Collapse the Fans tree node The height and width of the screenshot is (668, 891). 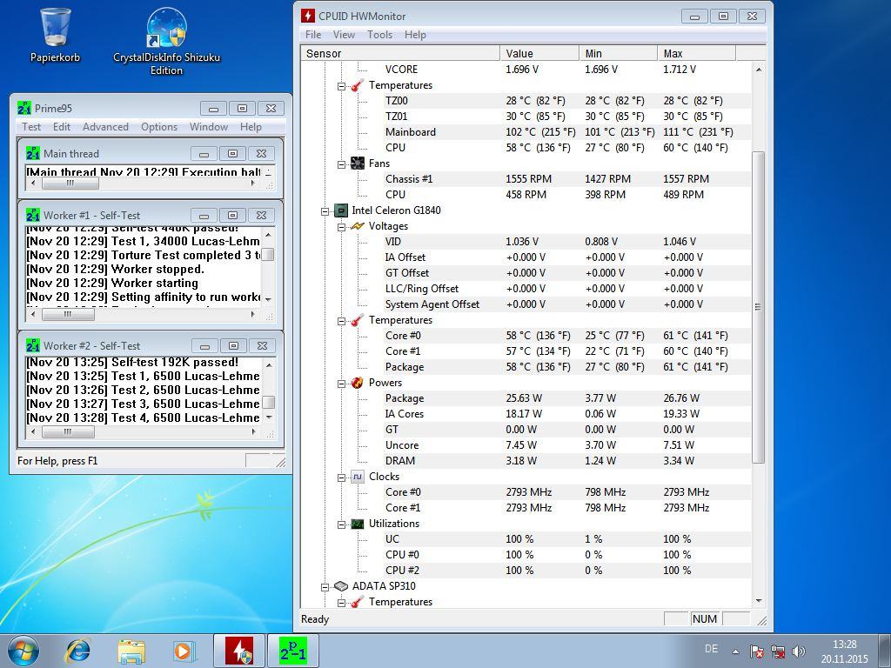(341, 164)
